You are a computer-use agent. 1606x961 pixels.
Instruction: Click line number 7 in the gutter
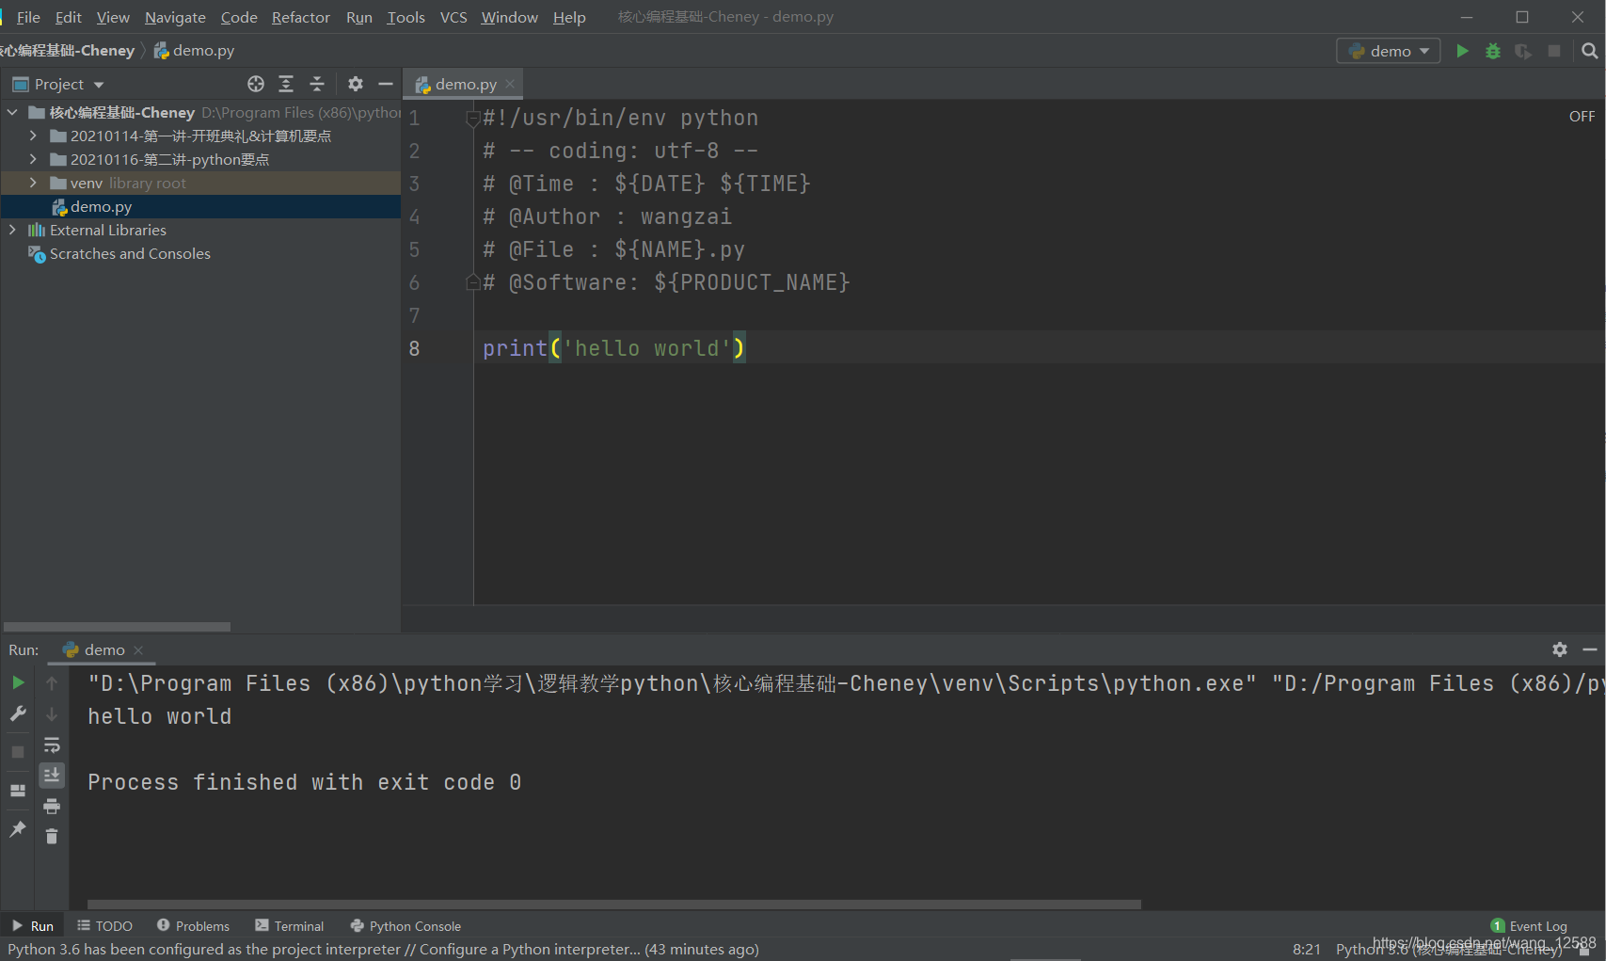pos(414,315)
